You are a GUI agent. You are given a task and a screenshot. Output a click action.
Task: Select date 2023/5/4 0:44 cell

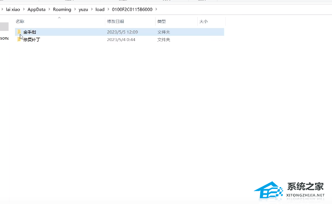tap(121, 40)
